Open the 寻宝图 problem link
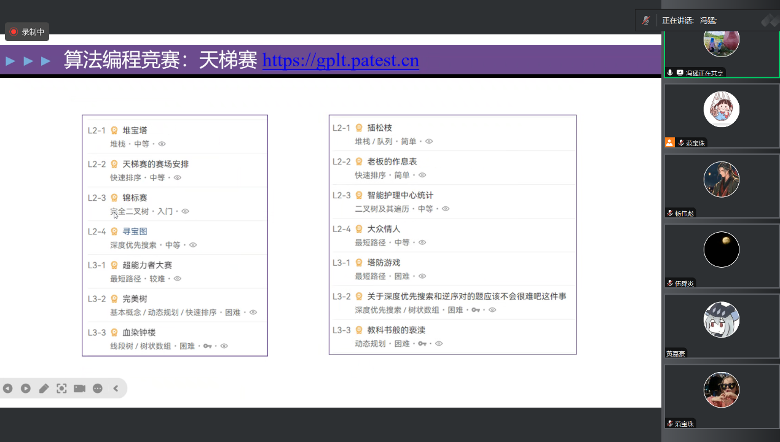 135,231
